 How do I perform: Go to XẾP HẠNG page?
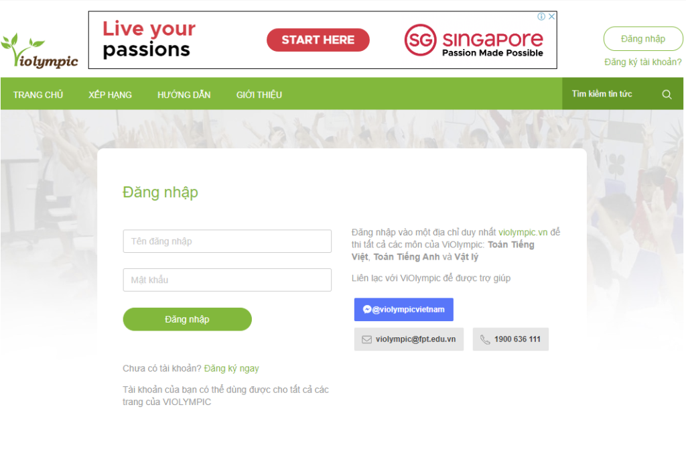pyautogui.click(x=111, y=95)
